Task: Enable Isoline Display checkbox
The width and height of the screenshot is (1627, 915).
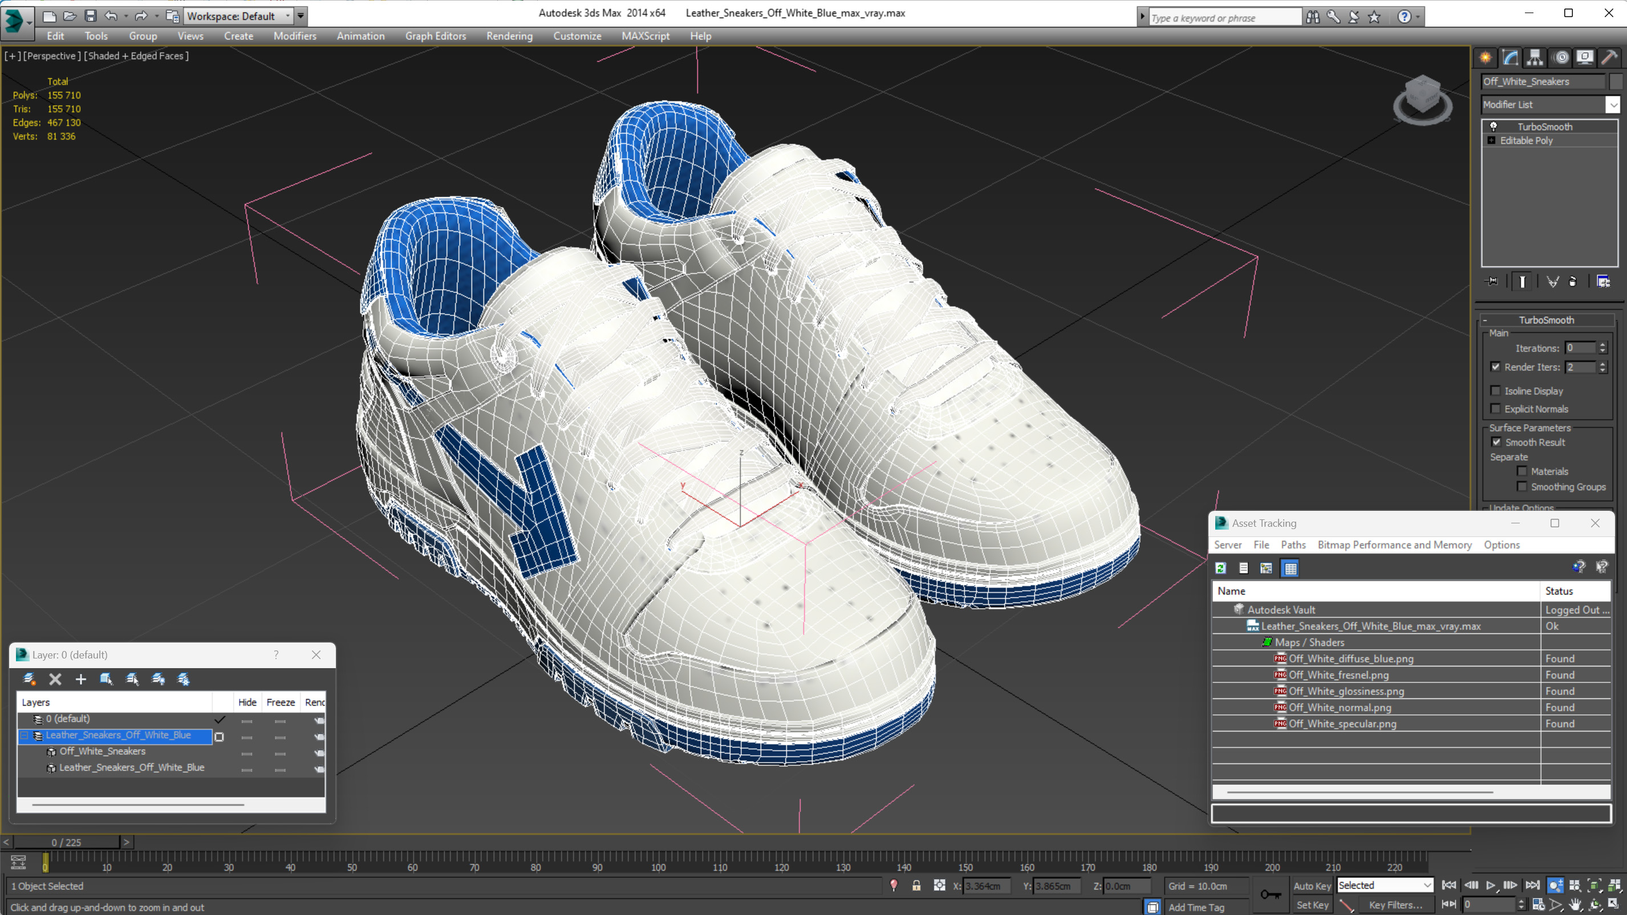Action: [x=1496, y=391]
